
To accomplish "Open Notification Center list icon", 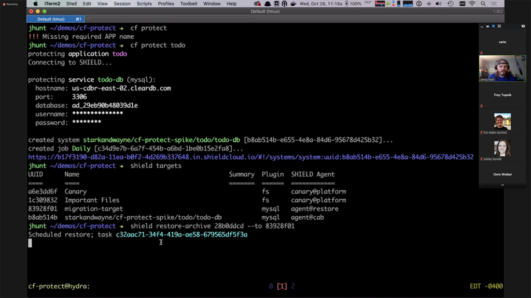I will (x=494, y=4).
